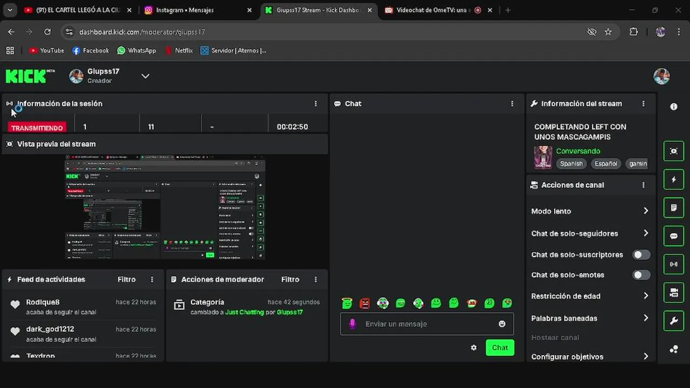Open Filtro in Feed de actividades
The height and width of the screenshot is (388, 690).
point(127,279)
